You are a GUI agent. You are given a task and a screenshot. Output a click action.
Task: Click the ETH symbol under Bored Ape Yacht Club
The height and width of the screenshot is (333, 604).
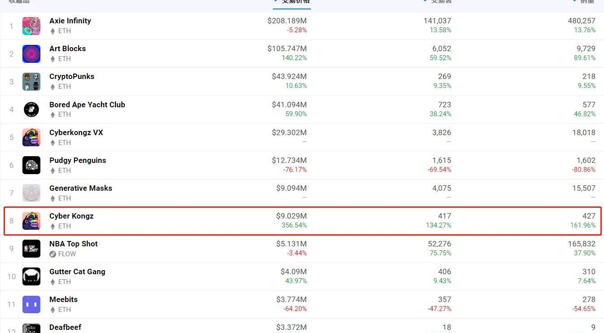click(53, 114)
